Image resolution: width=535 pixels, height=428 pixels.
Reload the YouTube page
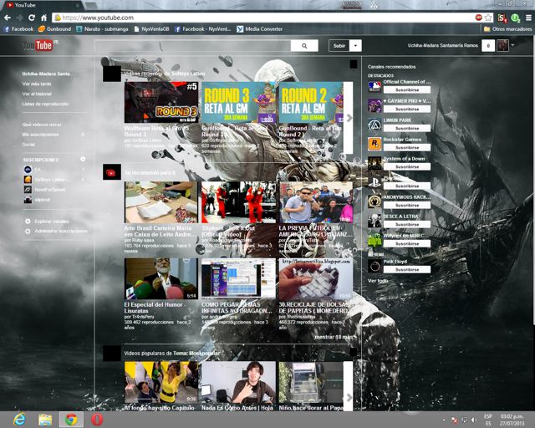(x=32, y=18)
